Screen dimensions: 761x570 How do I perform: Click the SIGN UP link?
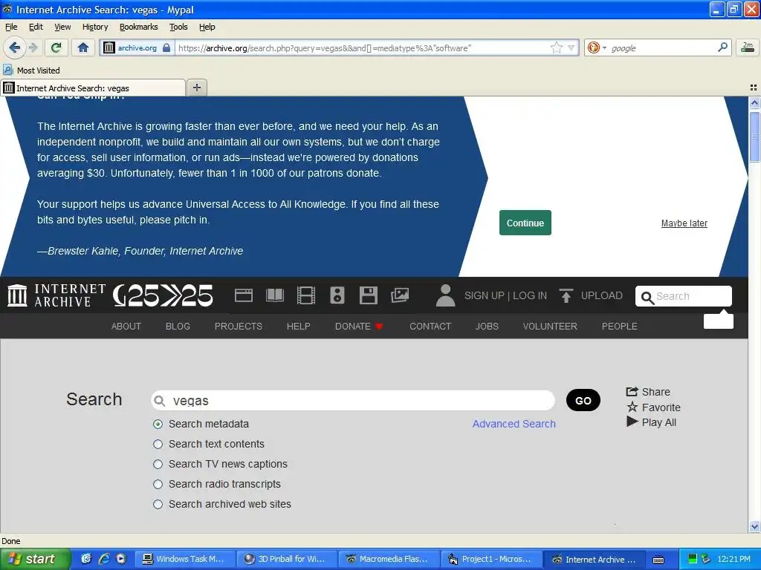click(484, 295)
